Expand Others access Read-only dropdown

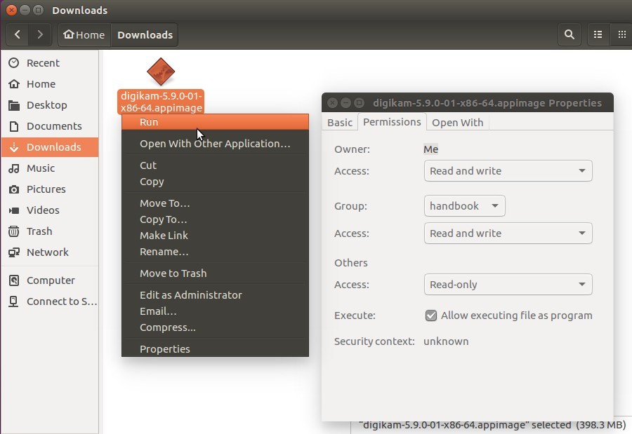click(508, 284)
